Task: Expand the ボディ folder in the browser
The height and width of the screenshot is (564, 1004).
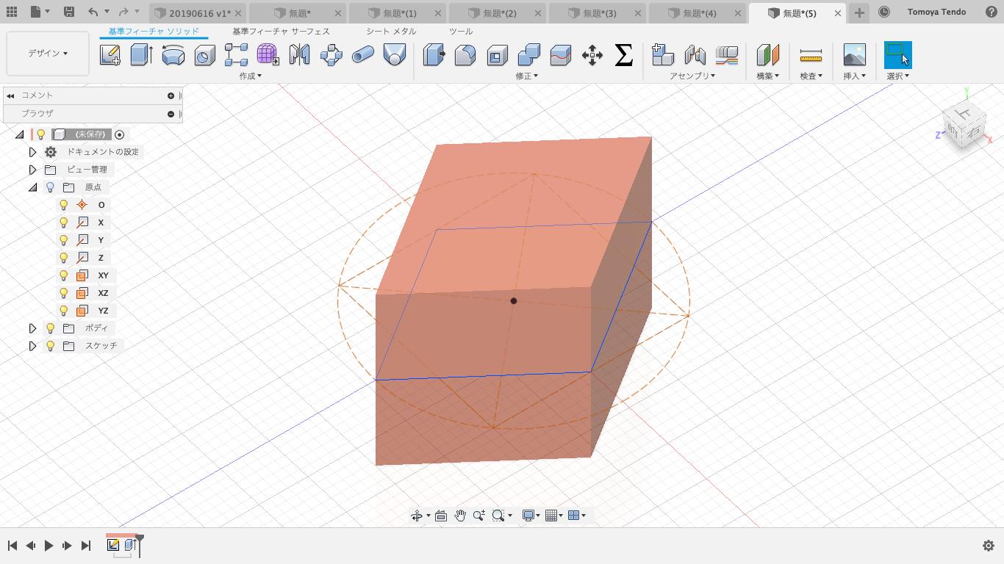Action: point(32,328)
